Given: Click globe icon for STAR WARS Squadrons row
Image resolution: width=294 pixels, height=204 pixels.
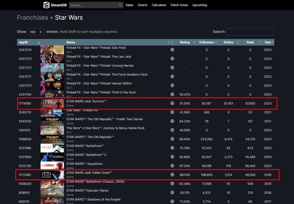Looking at the screenshot, I should pos(172,166).
